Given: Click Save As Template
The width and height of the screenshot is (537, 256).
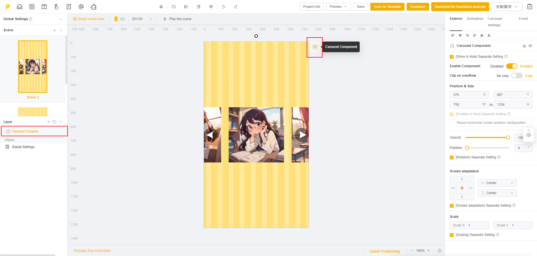Looking at the screenshot, I should [x=387, y=7].
